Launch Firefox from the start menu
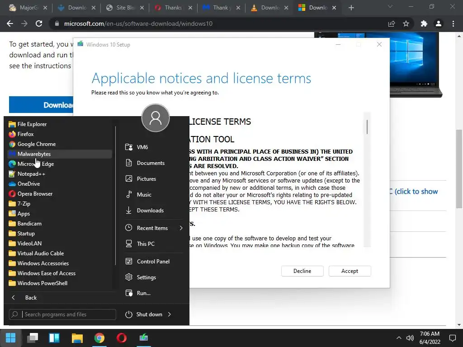 [59, 134]
